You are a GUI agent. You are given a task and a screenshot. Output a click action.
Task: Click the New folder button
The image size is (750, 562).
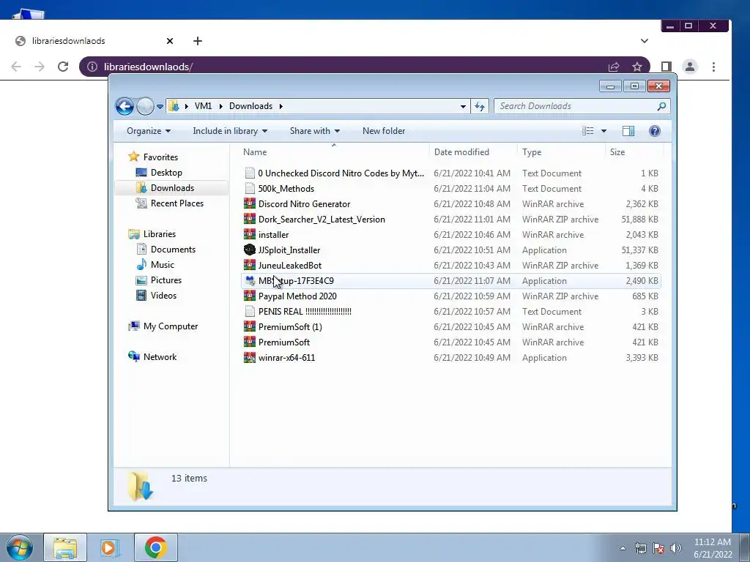pyautogui.click(x=384, y=131)
